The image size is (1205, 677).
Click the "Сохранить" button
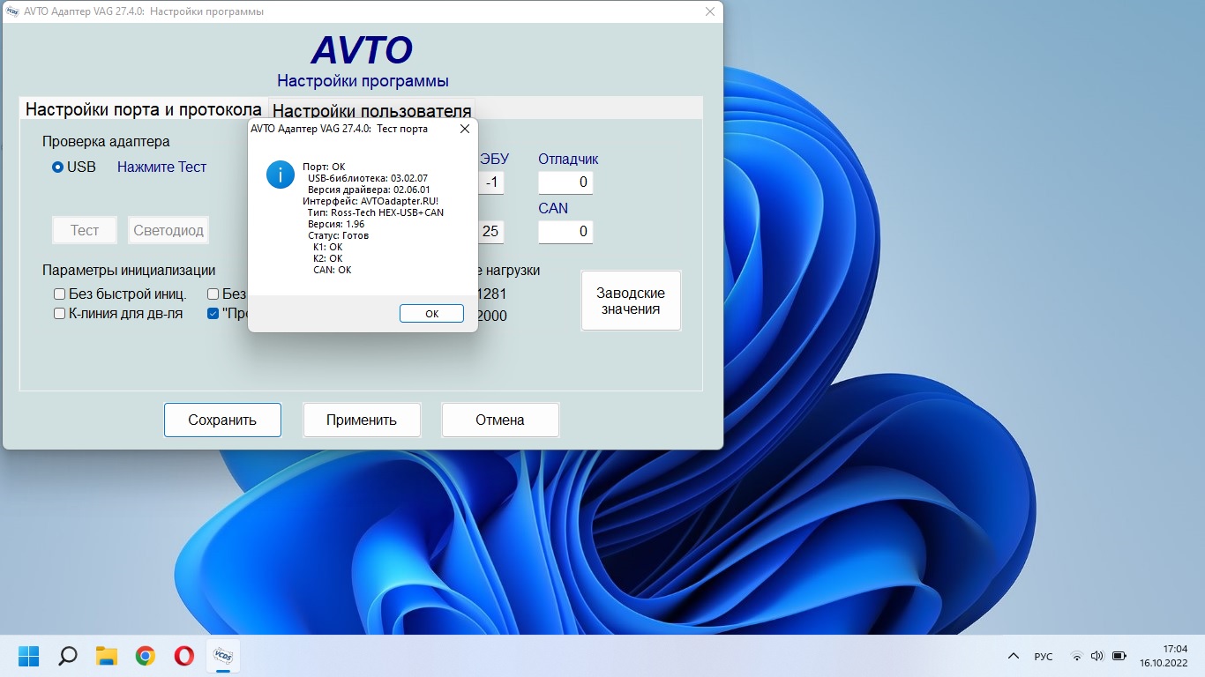222,420
